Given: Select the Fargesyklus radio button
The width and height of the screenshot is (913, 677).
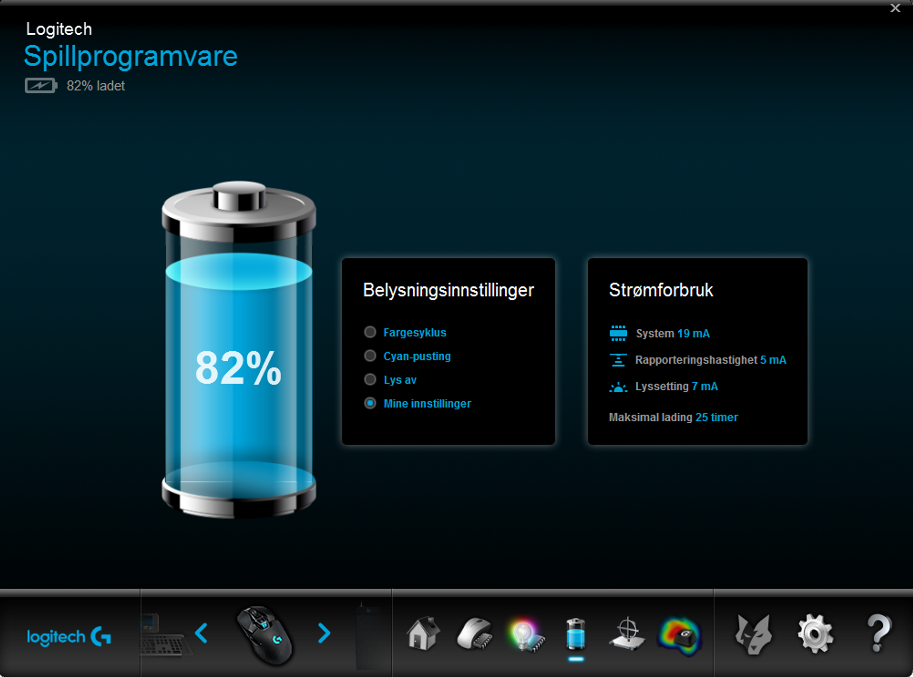Looking at the screenshot, I should (x=370, y=332).
